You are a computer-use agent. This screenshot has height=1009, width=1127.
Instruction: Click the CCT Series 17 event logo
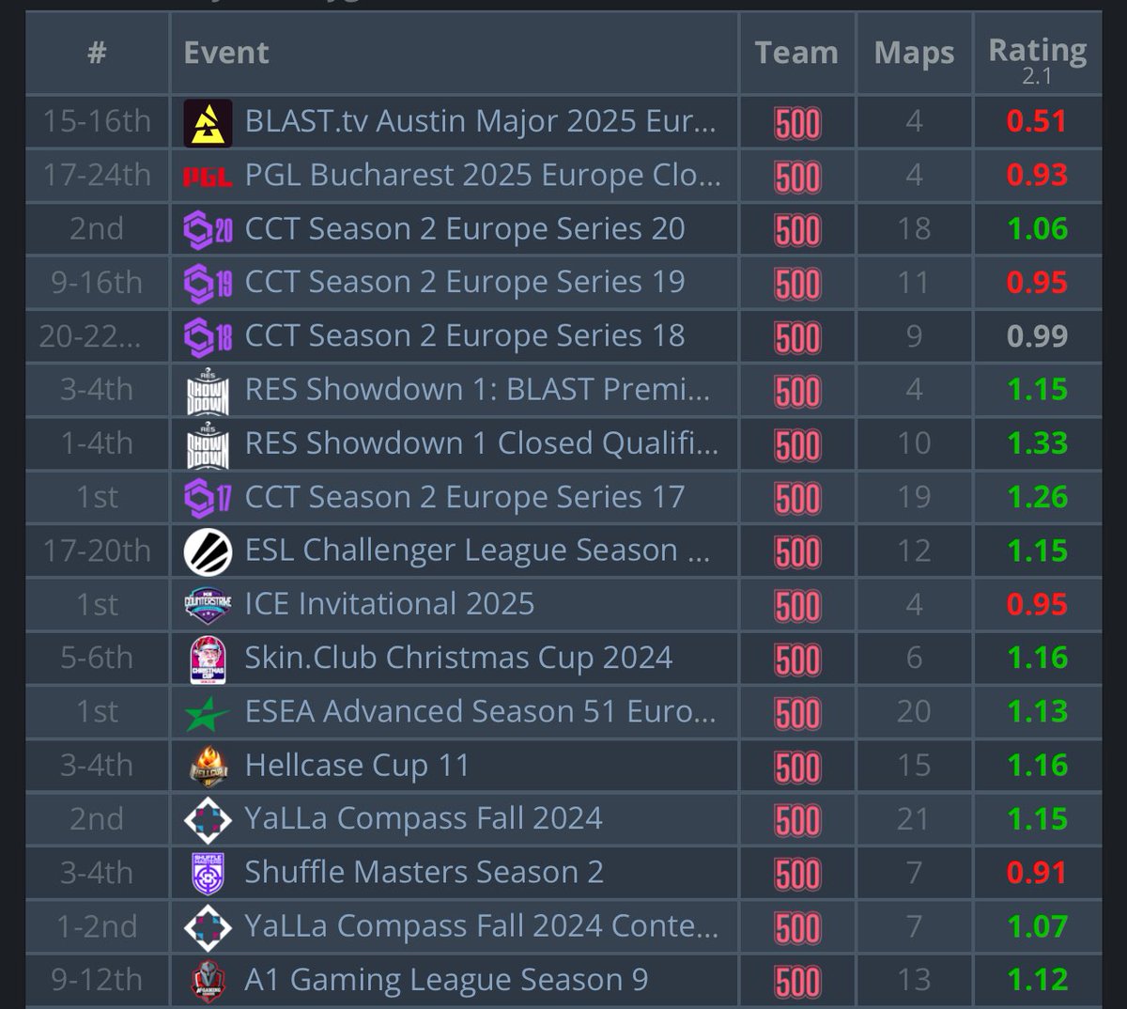pyautogui.click(x=208, y=497)
